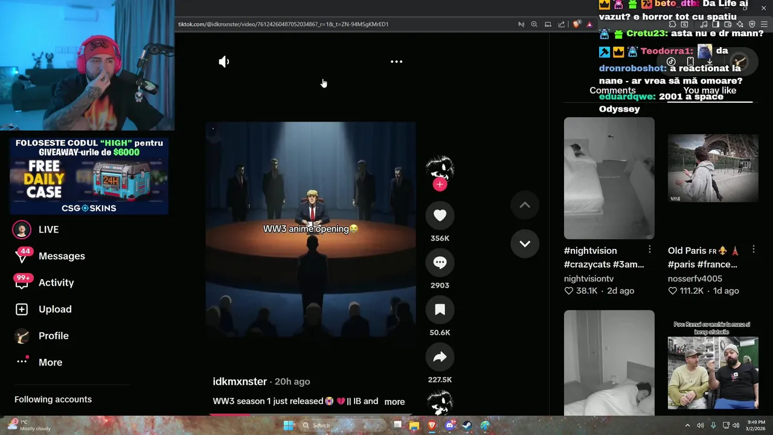This screenshot has width=773, height=435.
Task: Click the LIVE avatar icon in sidebar
Action: click(22, 230)
